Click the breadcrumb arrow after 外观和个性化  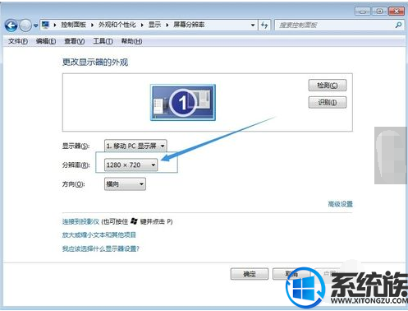pos(142,26)
